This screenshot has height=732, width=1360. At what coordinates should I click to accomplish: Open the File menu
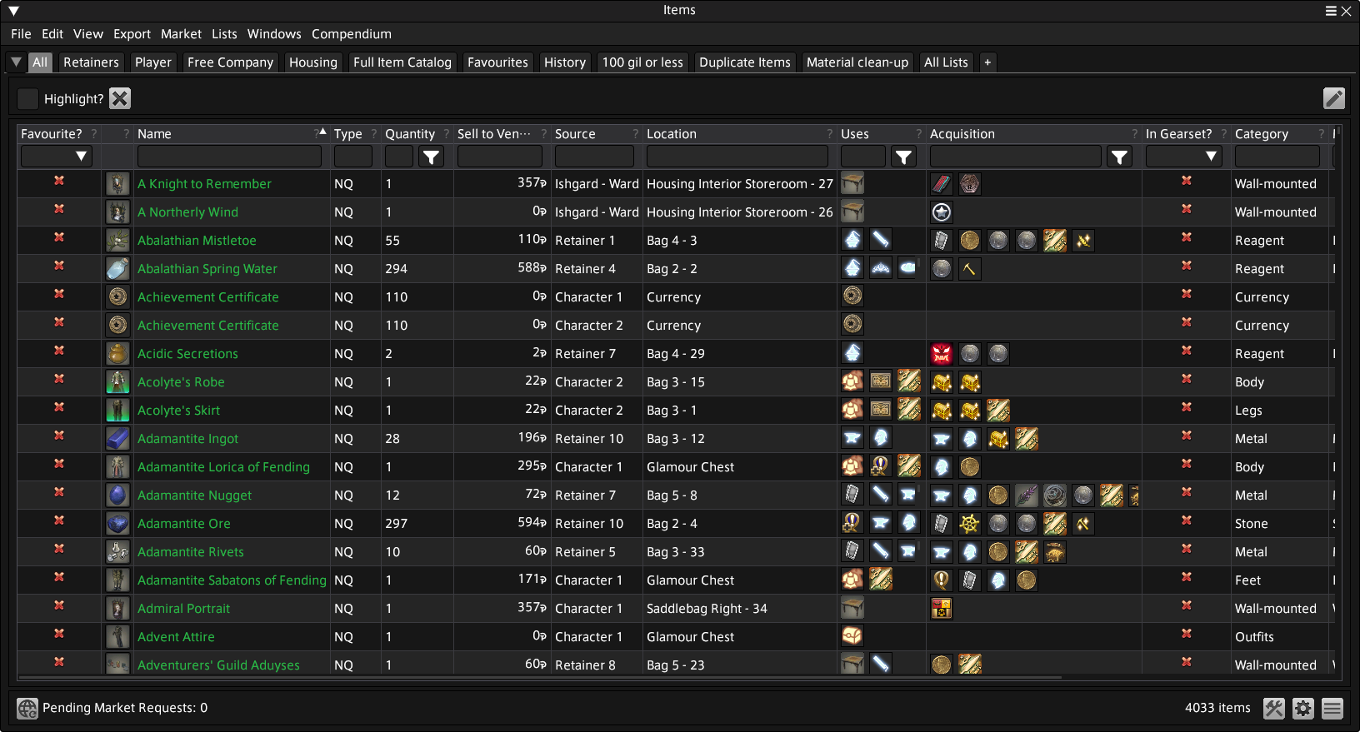tap(21, 34)
